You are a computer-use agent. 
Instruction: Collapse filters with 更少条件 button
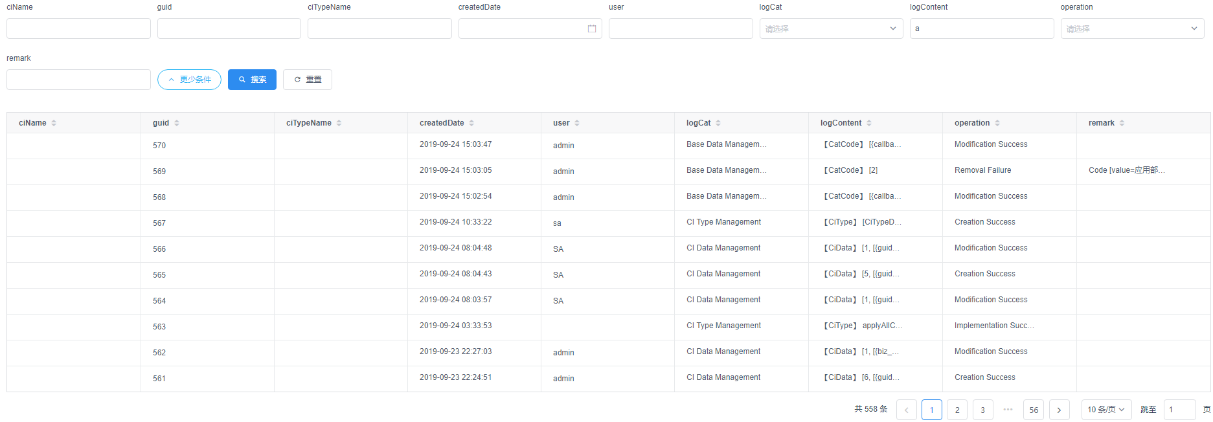[x=189, y=80]
